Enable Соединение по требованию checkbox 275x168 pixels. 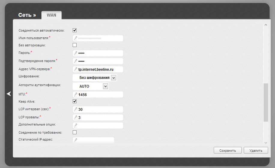(75, 132)
